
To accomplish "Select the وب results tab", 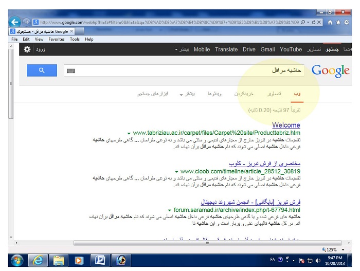I will click(297, 94).
